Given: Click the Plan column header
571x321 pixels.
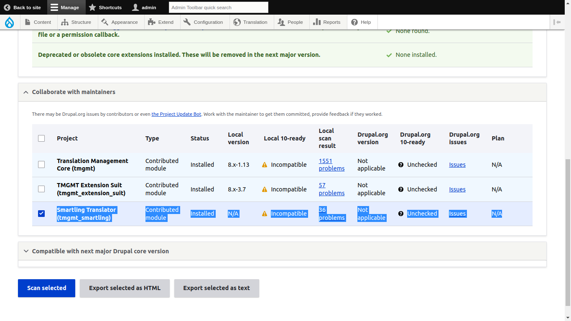Looking at the screenshot, I should tap(498, 138).
